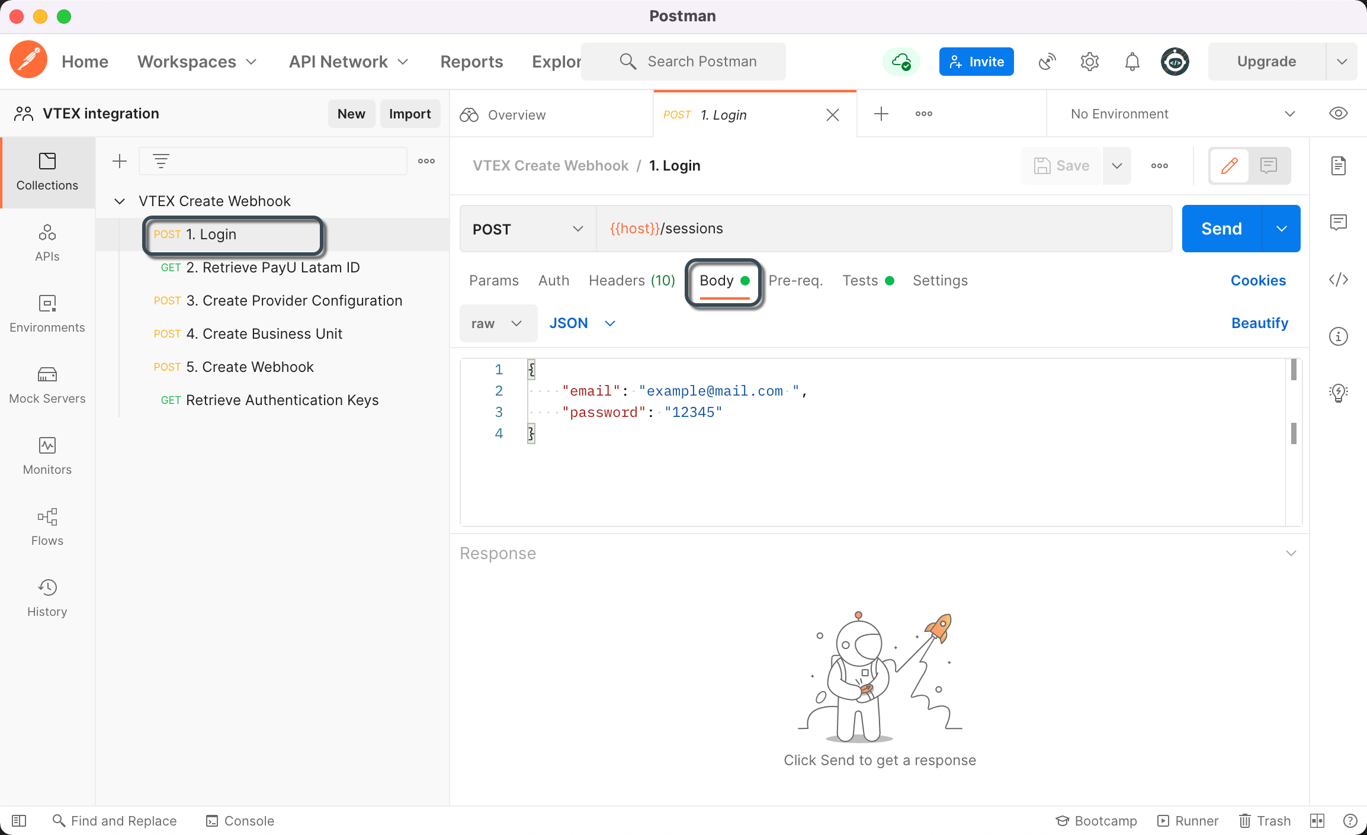Click the Collections panel icon

click(x=47, y=171)
